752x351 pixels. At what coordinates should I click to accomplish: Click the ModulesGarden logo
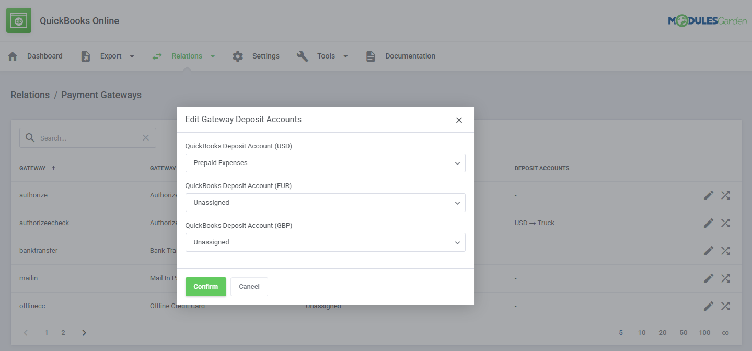pos(707,21)
